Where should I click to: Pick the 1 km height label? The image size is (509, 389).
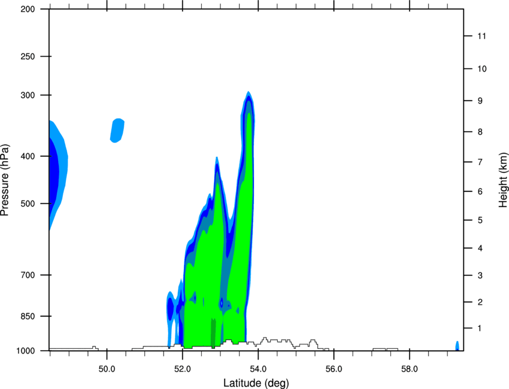480,329
